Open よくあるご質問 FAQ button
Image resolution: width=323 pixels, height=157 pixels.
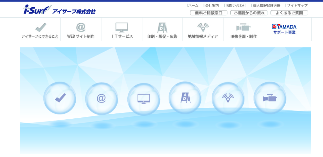click(289, 13)
